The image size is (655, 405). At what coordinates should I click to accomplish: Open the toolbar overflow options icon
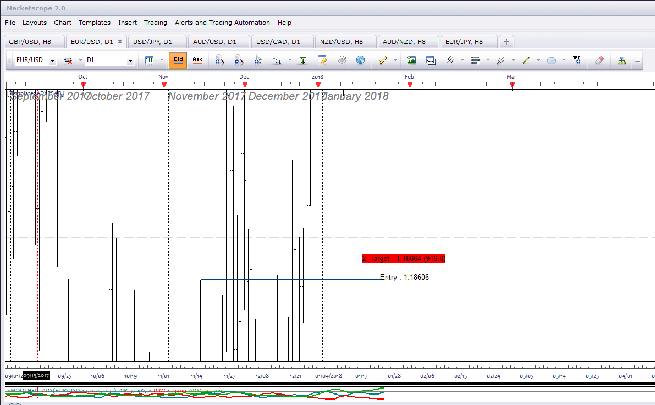637,60
